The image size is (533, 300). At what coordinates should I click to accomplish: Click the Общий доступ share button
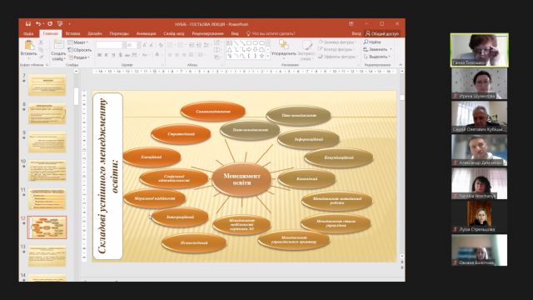[x=382, y=33]
